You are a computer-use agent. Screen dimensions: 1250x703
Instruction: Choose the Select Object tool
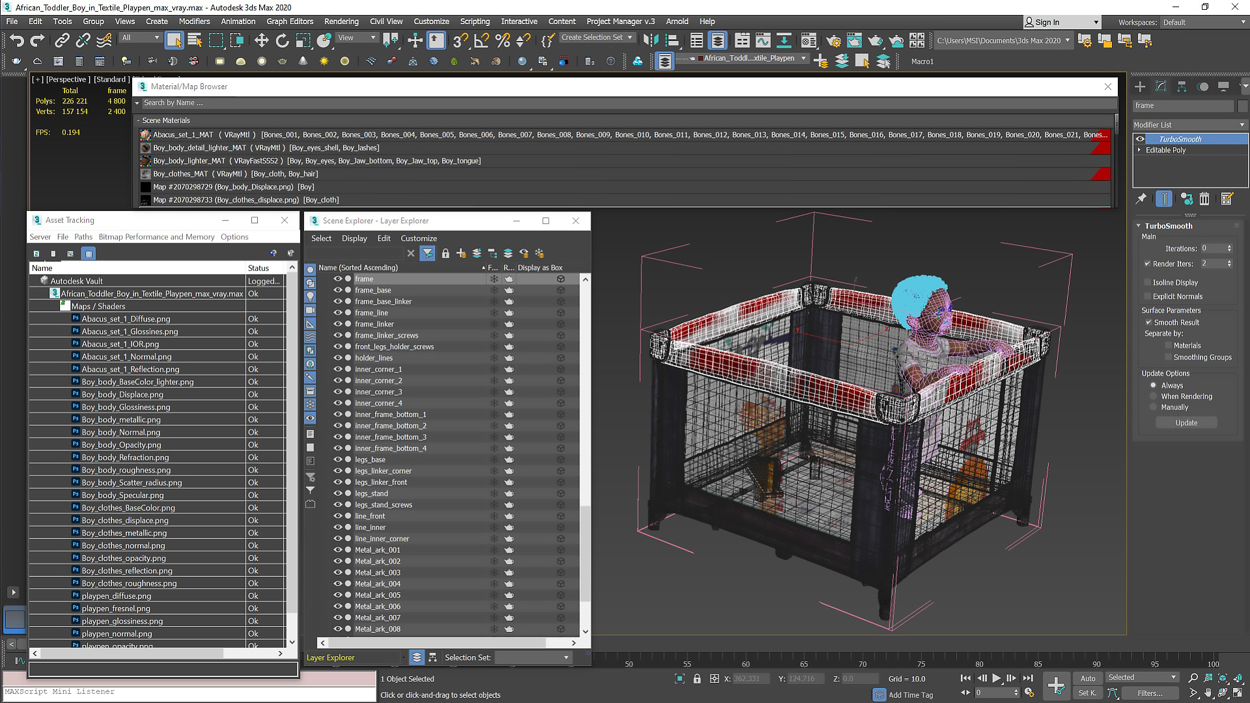(x=174, y=40)
